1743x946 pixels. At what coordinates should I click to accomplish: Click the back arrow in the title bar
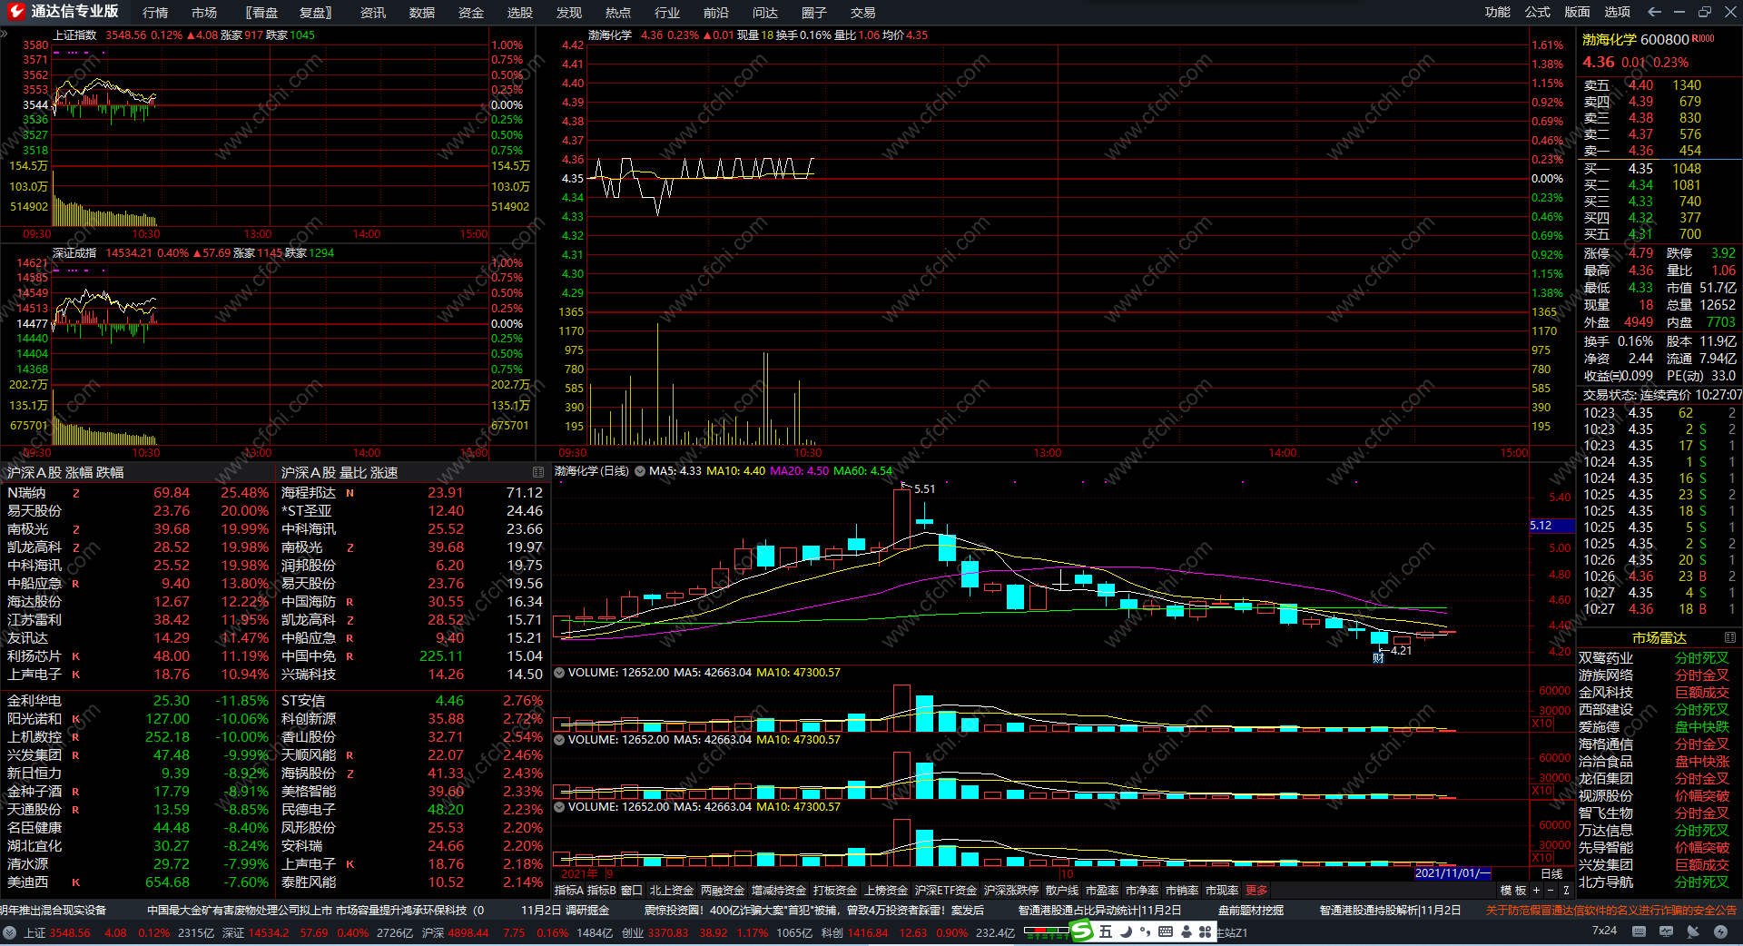[1654, 12]
